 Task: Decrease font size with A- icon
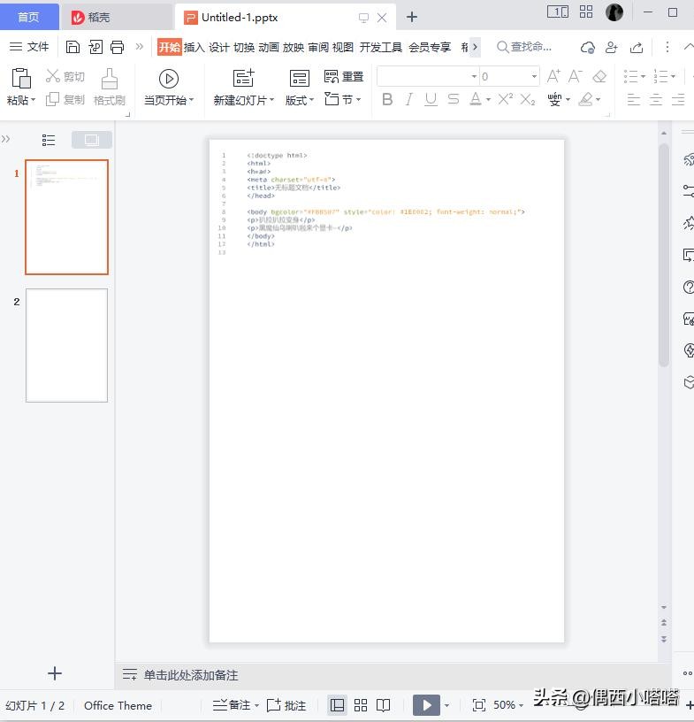pyautogui.click(x=576, y=76)
